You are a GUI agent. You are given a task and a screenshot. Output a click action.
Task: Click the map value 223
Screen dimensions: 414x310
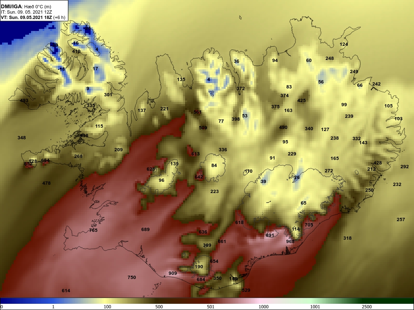(214, 191)
